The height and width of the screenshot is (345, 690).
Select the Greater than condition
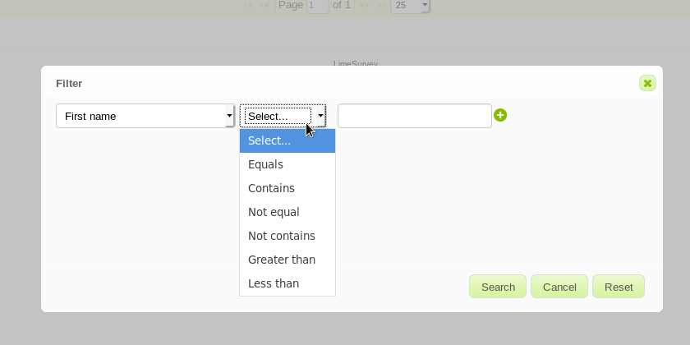pos(281,260)
